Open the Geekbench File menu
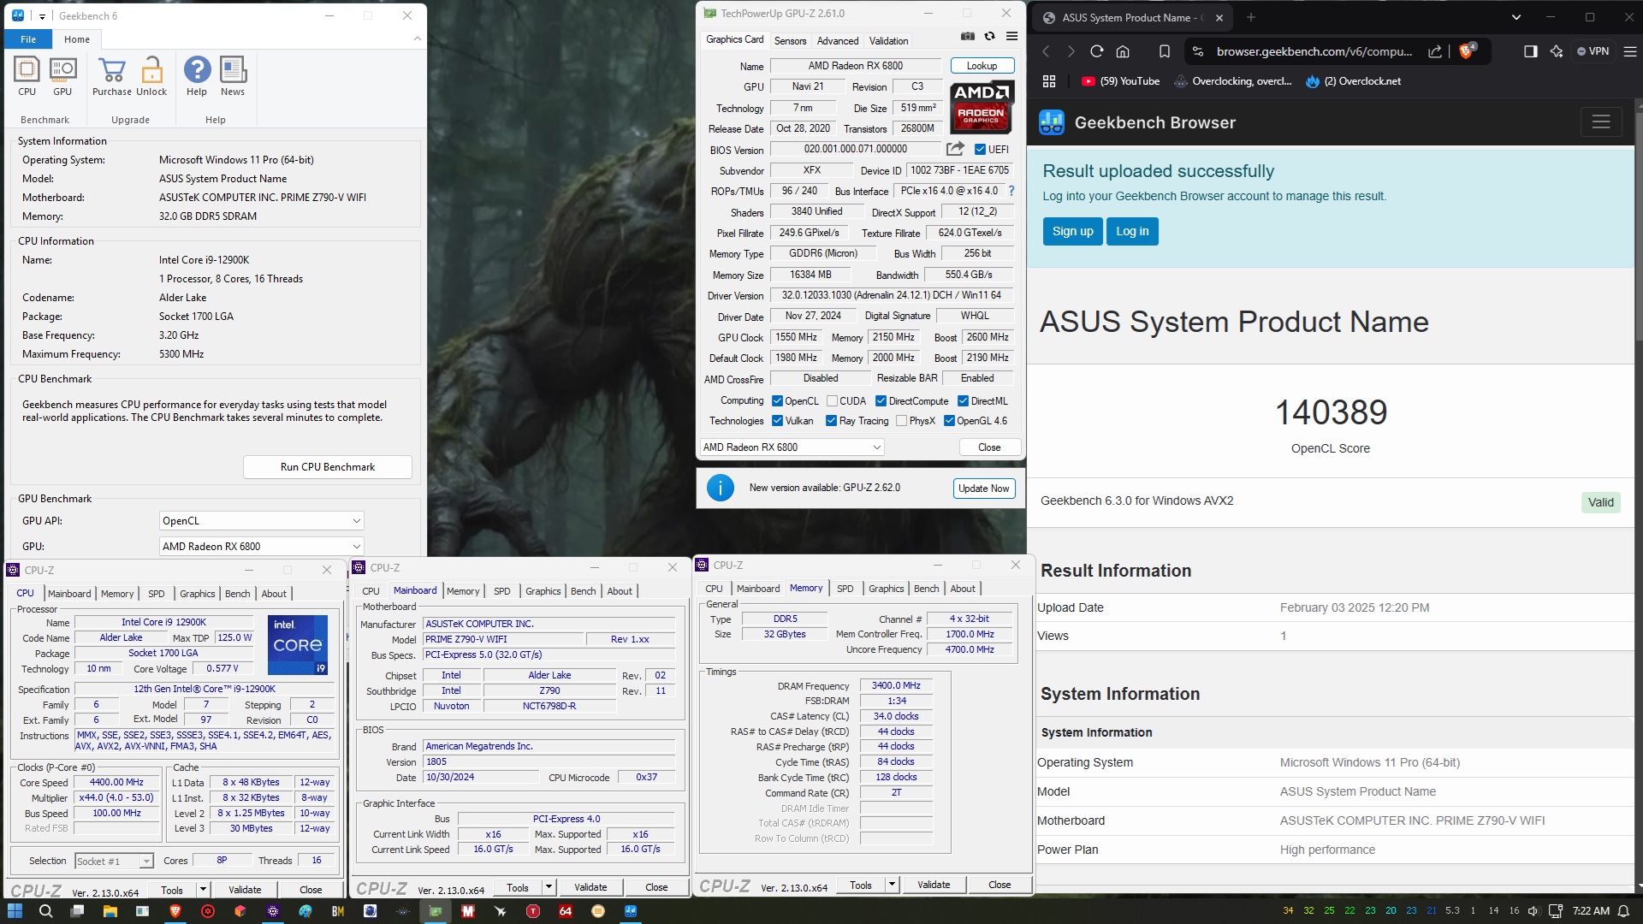This screenshot has width=1643, height=924. [28, 39]
